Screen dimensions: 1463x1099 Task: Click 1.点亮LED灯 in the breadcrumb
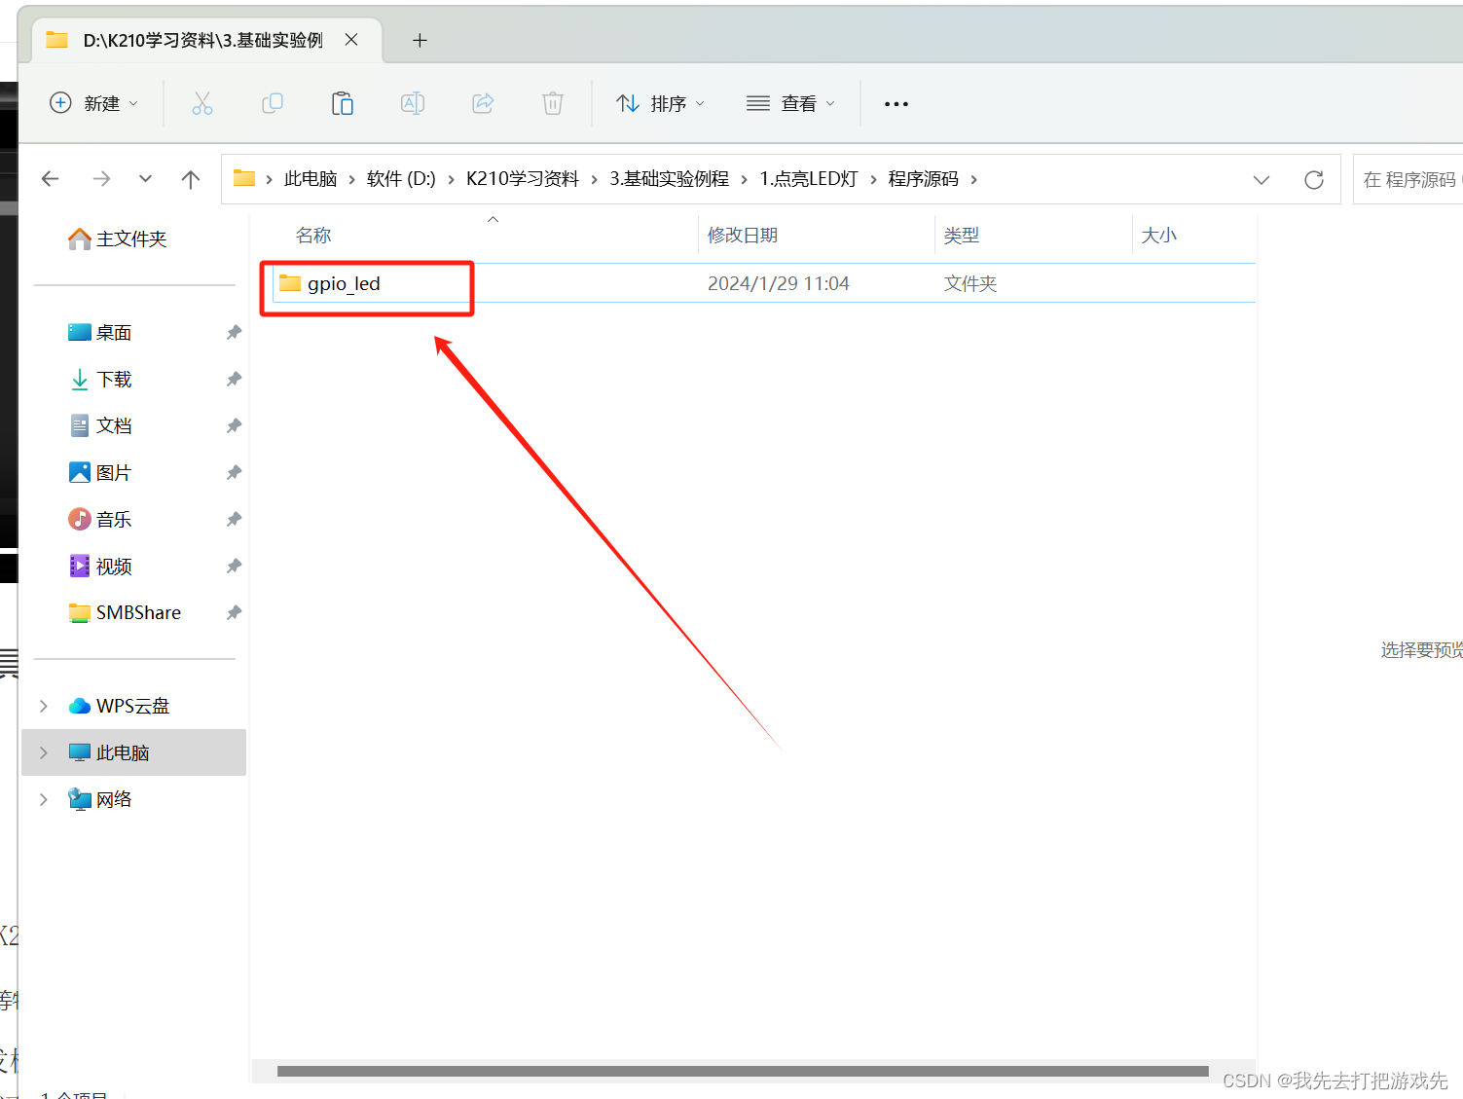809,179
